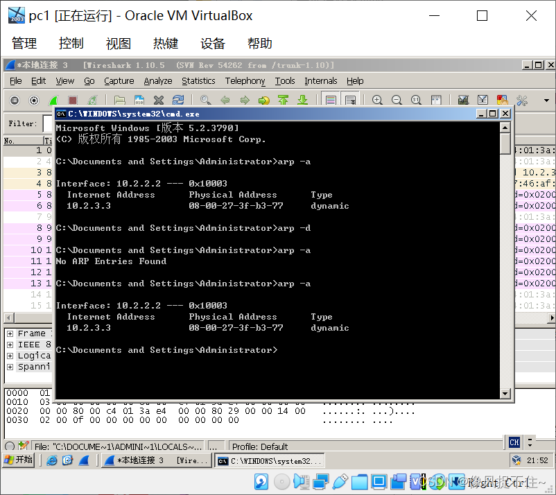Open Wireshark Edit menu
This screenshot has width=556, height=495.
(x=38, y=81)
